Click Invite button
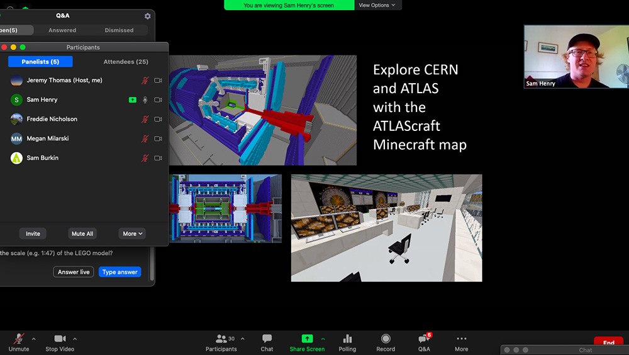Screen dimensions: 629x355 [x=33, y=234]
